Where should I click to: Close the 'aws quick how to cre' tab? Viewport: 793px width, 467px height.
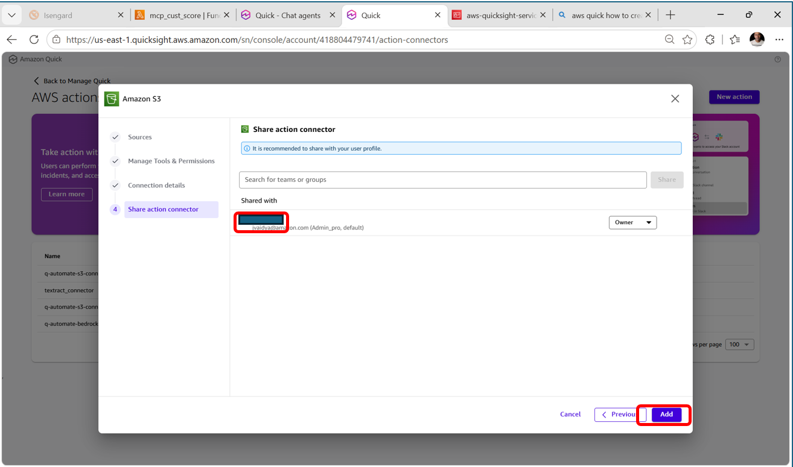649,15
